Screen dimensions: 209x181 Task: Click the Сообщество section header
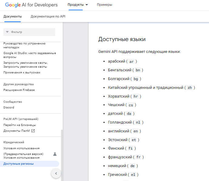(13, 102)
